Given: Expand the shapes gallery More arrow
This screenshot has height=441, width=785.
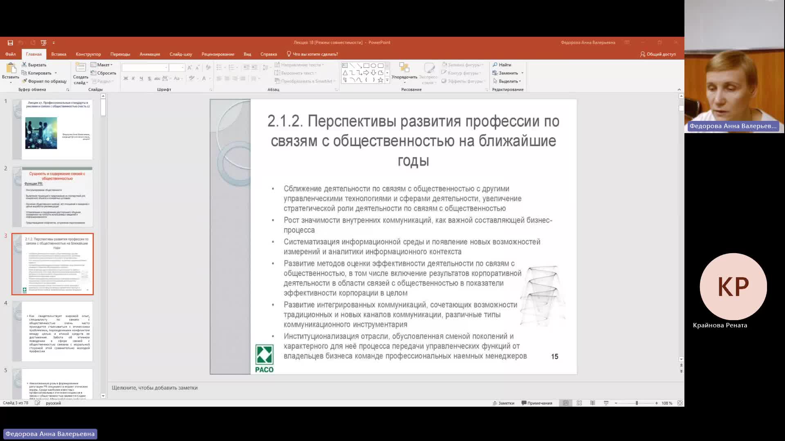Looking at the screenshot, I should pyautogui.click(x=387, y=80).
